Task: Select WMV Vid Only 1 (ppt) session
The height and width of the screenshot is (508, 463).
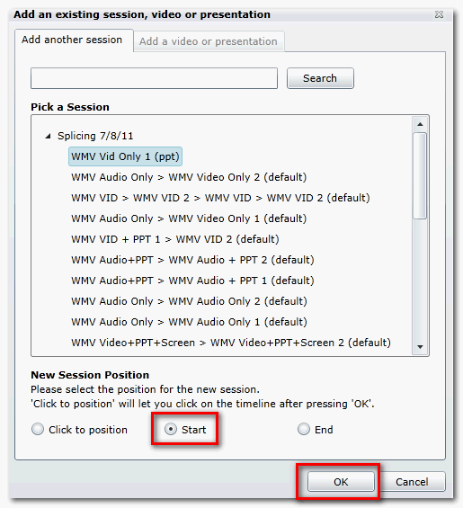Action: [125, 156]
